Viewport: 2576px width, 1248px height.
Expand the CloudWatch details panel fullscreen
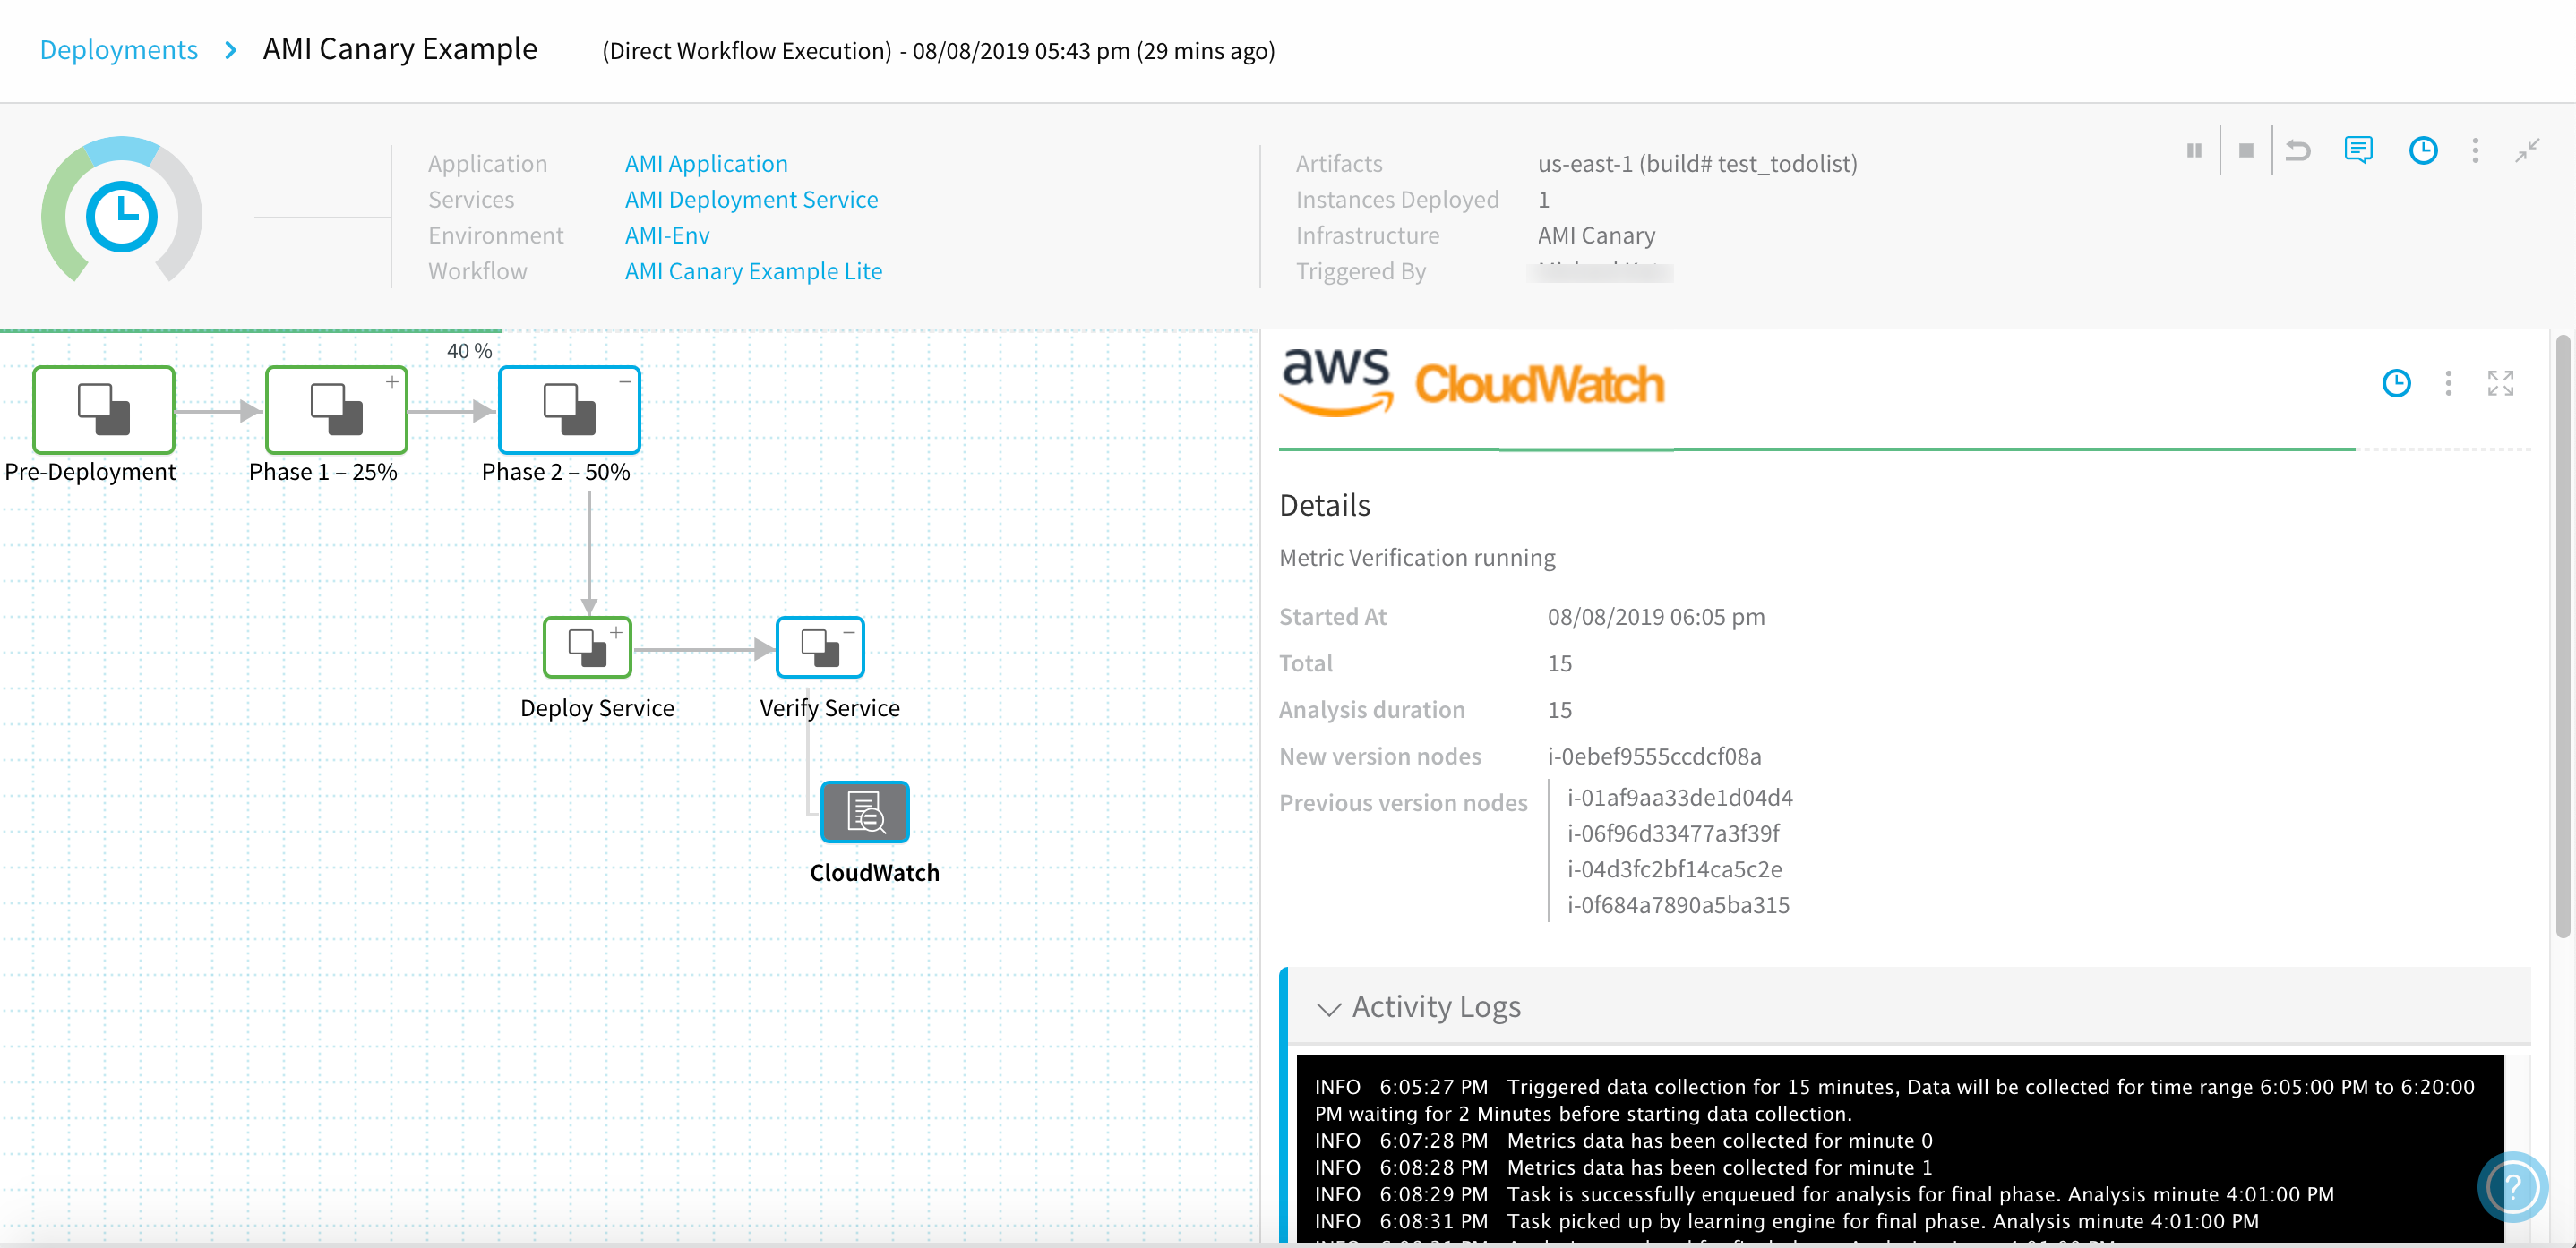(2500, 382)
